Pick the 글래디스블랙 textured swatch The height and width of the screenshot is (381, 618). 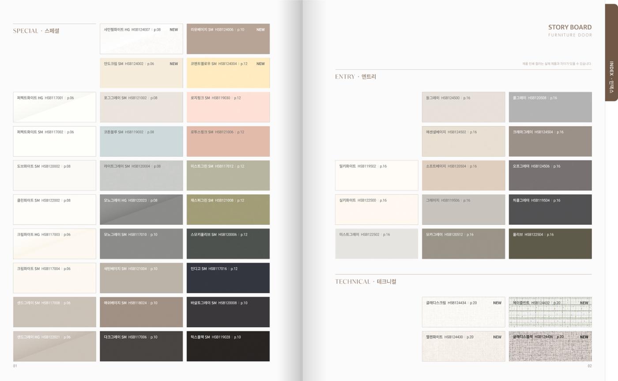[x=550, y=346]
